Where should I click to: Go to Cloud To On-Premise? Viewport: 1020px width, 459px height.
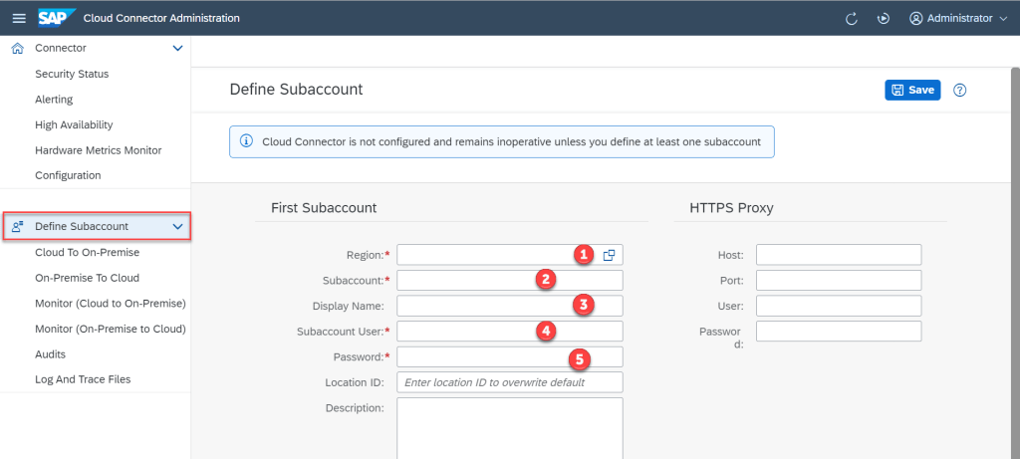(x=87, y=253)
